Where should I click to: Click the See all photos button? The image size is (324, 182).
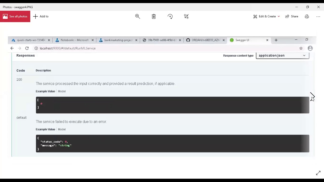15,16
